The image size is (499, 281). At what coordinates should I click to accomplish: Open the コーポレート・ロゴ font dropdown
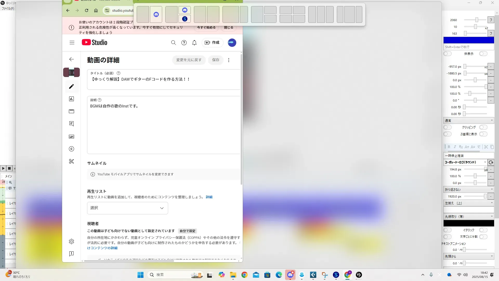coord(465,162)
